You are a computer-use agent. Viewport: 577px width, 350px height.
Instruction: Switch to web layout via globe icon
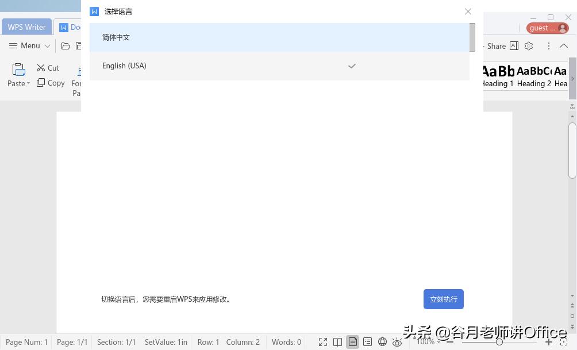tap(382, 341)
